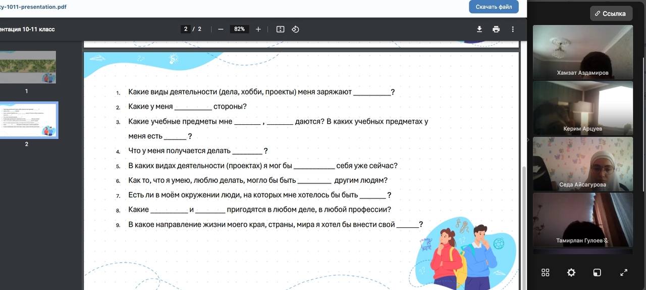Click the blue Скачать файл button

pos(493,7)
